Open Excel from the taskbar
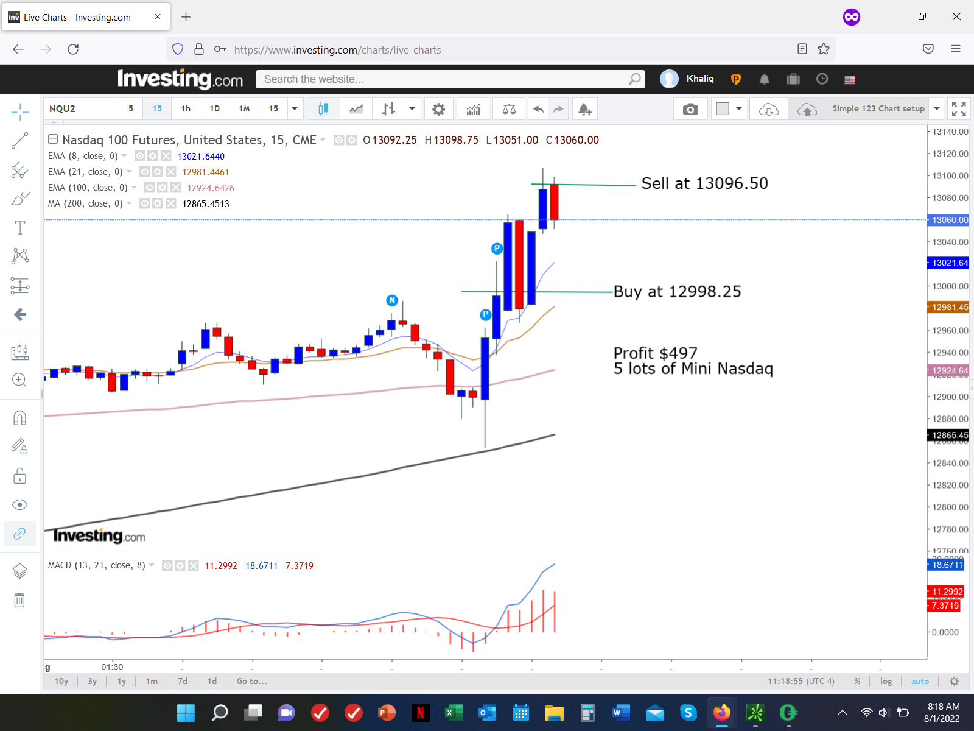 click(454, 712)
